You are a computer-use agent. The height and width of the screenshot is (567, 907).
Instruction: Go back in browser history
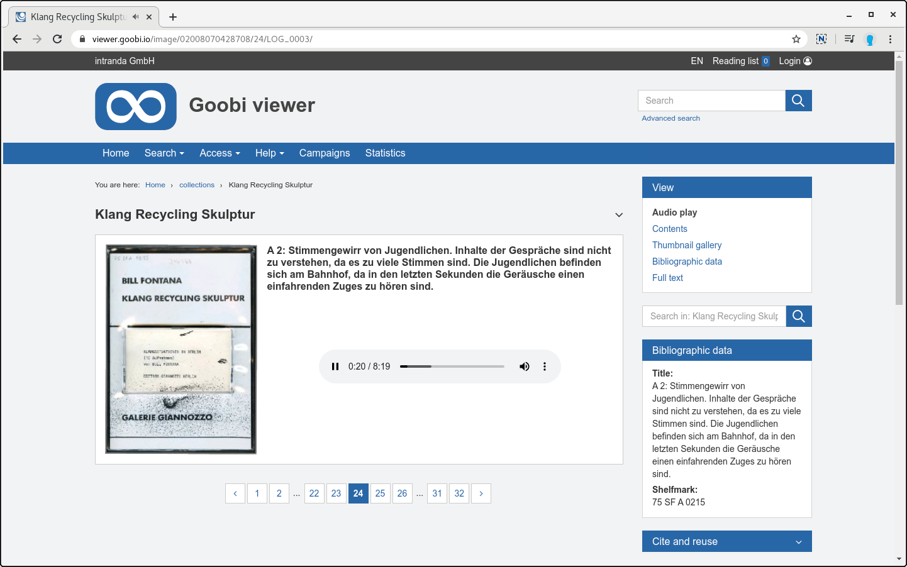pos(17,39)
